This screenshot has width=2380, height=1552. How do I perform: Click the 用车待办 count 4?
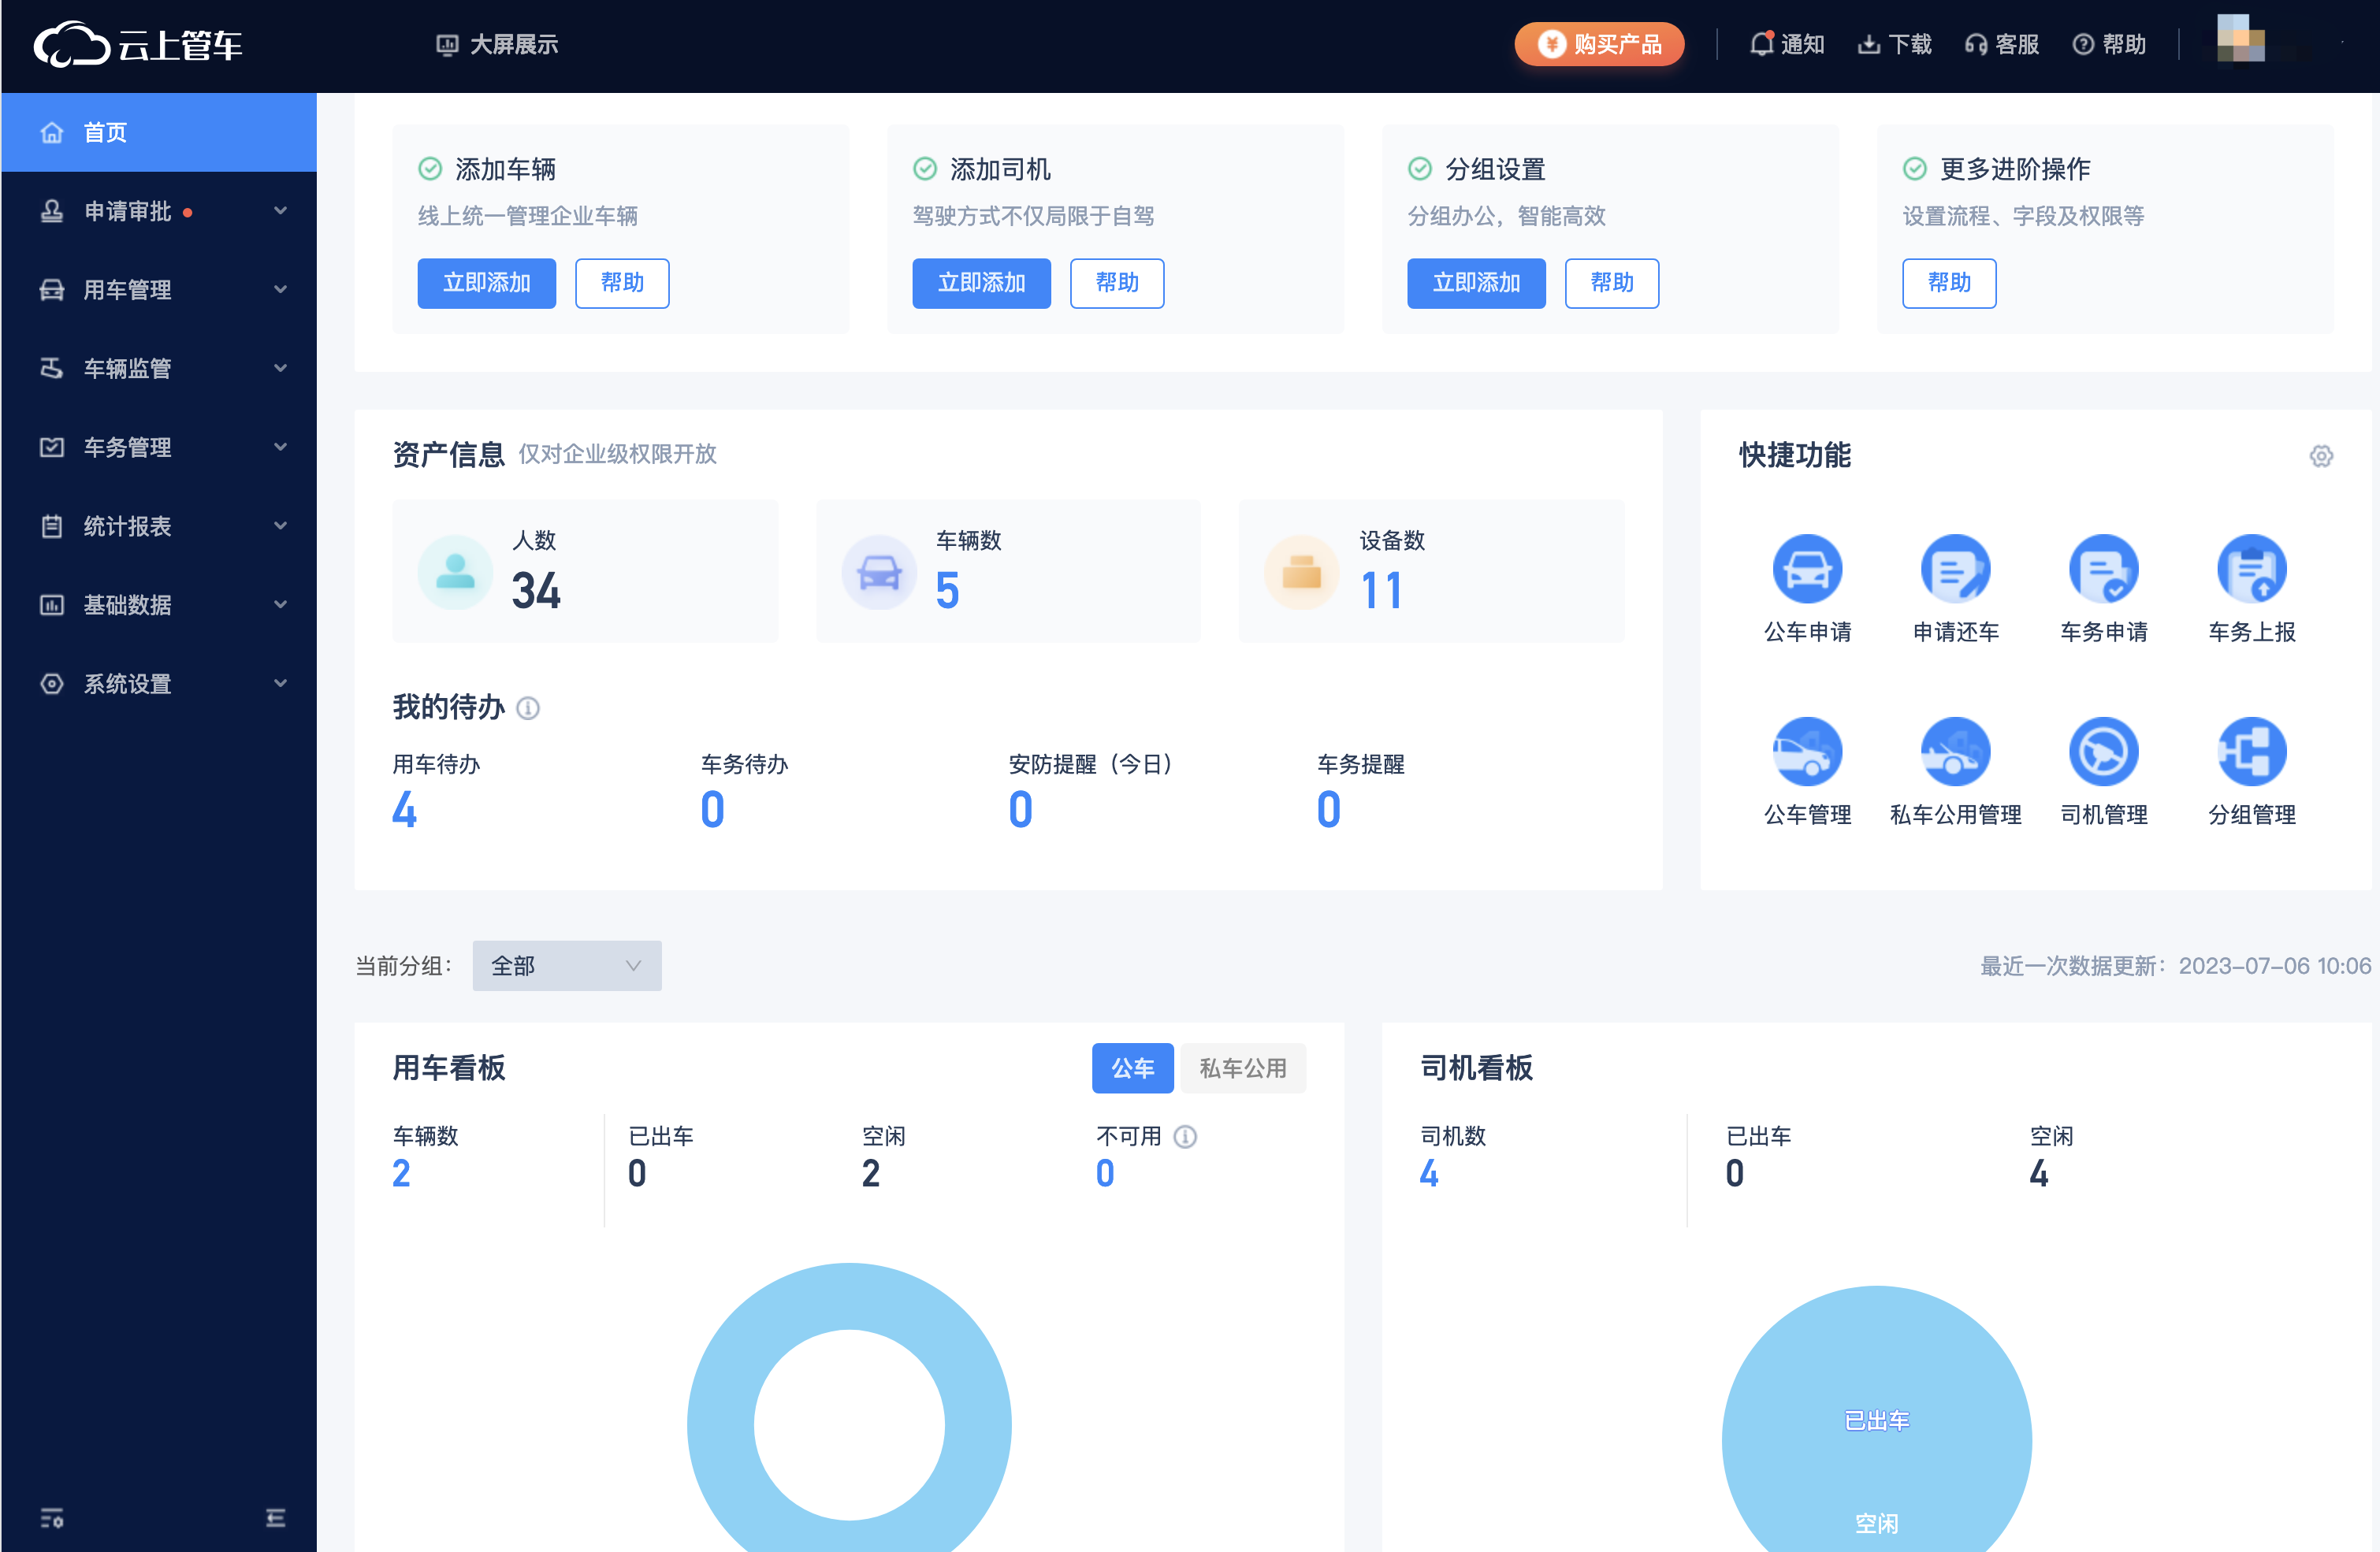point(404,809)
